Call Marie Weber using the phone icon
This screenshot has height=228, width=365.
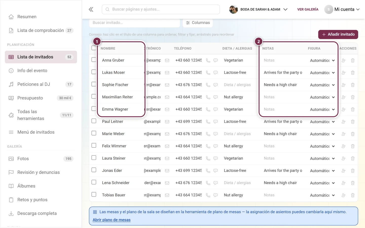tap(208, 134)
